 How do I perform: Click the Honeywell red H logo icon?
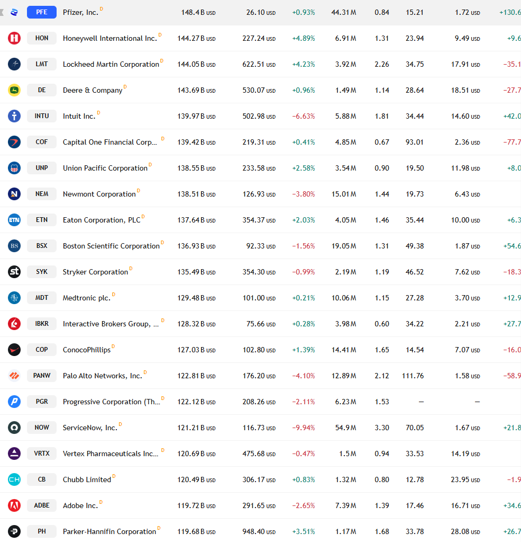coord(14,38)
